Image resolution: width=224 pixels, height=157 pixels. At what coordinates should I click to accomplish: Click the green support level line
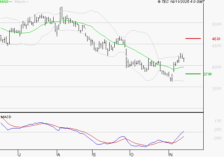[193, 74]
